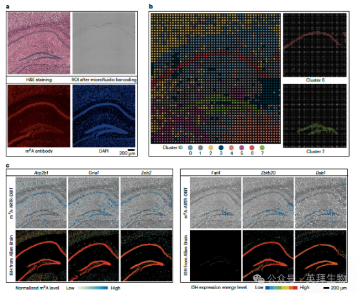Click the ISH expression energy rainbow colorbar
This screenshot has height=293, width=358.
[x=282, y=288]
